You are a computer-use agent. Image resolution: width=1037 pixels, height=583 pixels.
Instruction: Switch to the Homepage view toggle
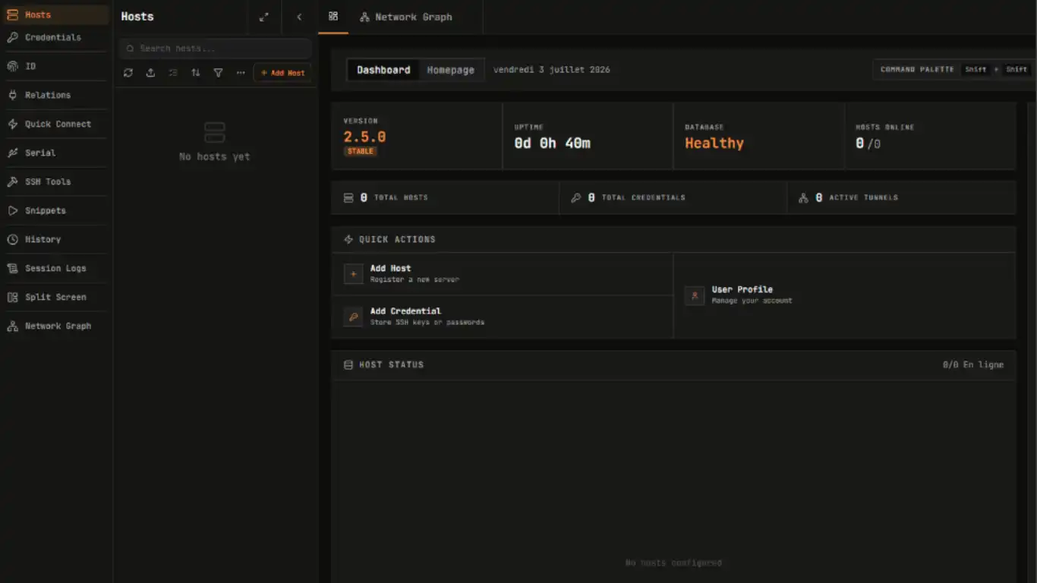[450, 70]
